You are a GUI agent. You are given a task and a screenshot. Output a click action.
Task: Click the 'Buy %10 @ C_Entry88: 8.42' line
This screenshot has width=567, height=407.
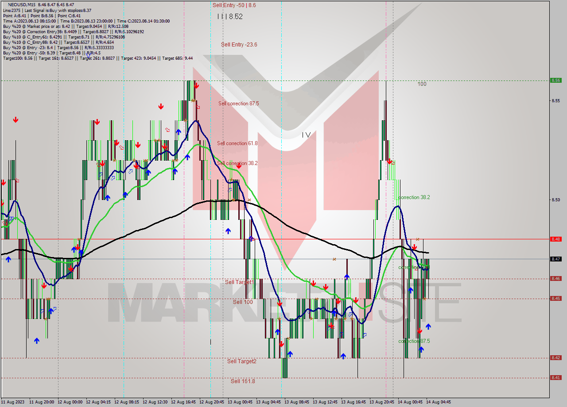click(x=58, y=42)
